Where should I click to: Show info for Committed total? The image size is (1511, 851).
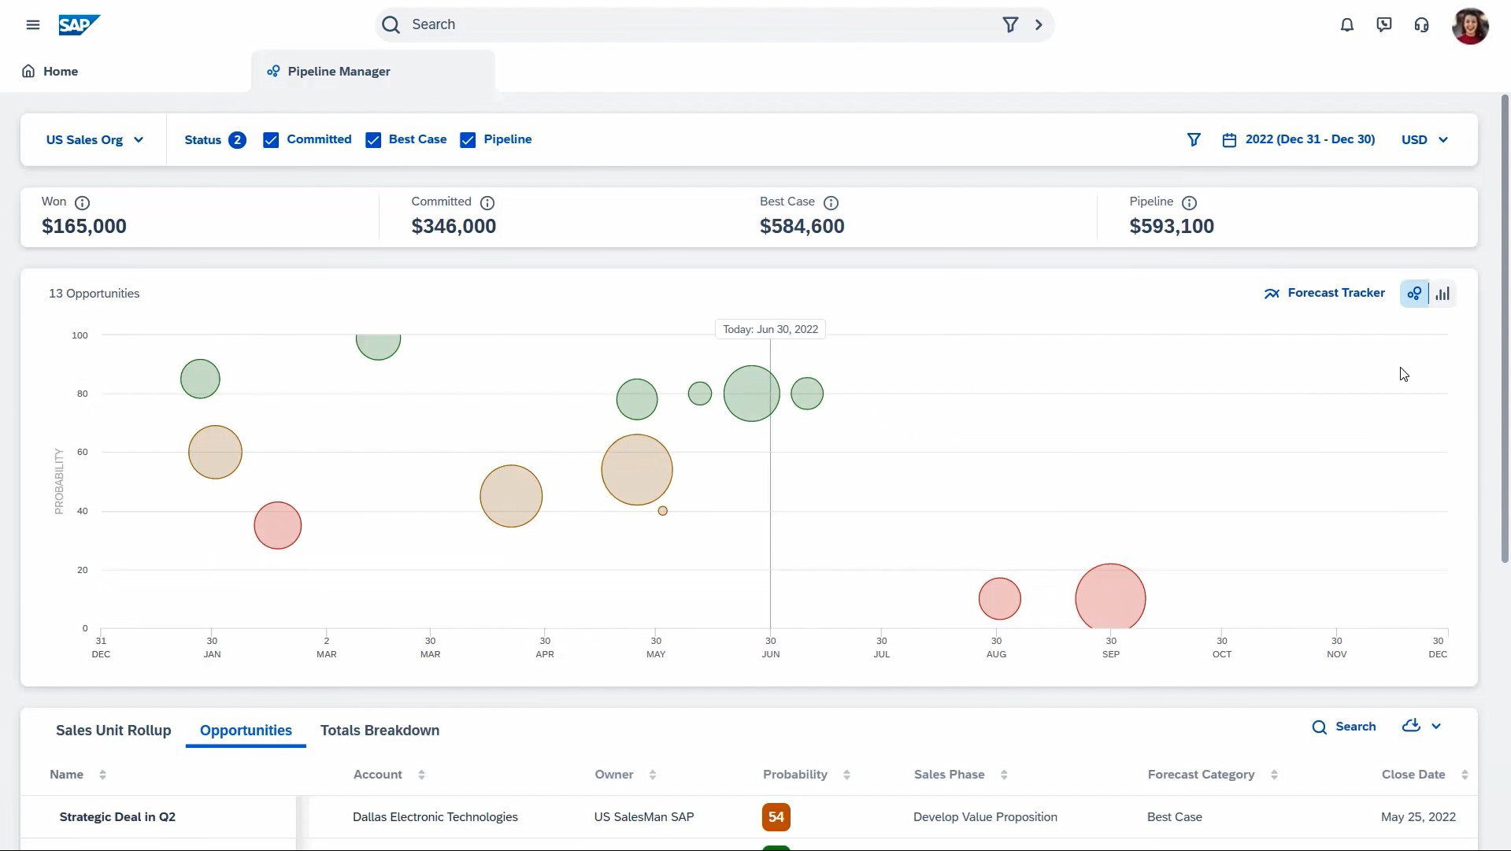(x=487, y=202)
